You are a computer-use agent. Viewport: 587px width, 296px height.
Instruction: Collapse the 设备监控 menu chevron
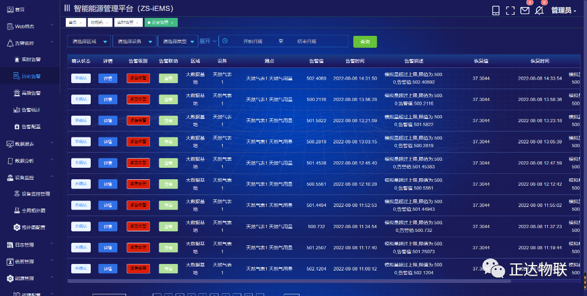(x=52, y=177)
